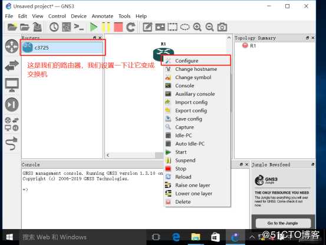Click canvas horizontal scrollbar left arrow
326x245 pixels.
pos(108,155)
